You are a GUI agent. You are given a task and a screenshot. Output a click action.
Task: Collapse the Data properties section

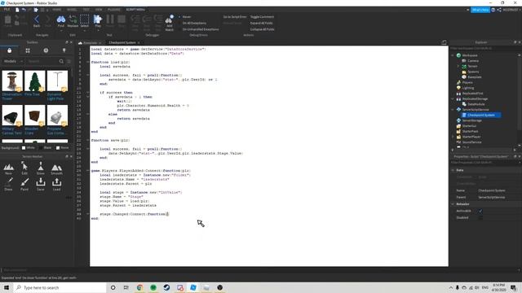point(453,170)
